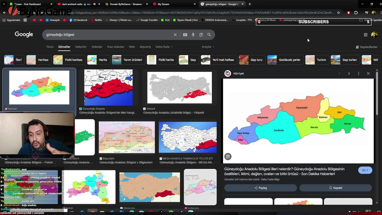Switch to the Videolar tab
382x215 pixels.
pos(97,47)
